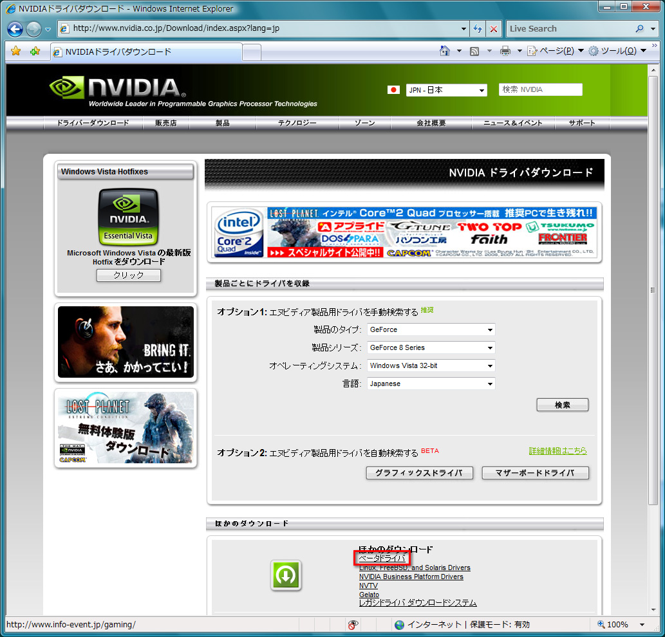The height and width of the screenshot is (637, 665).
Task: Click Linux, FreeBSD, and Solaris Drivers link
Action: pyautogui.click(x=415, y=568)
